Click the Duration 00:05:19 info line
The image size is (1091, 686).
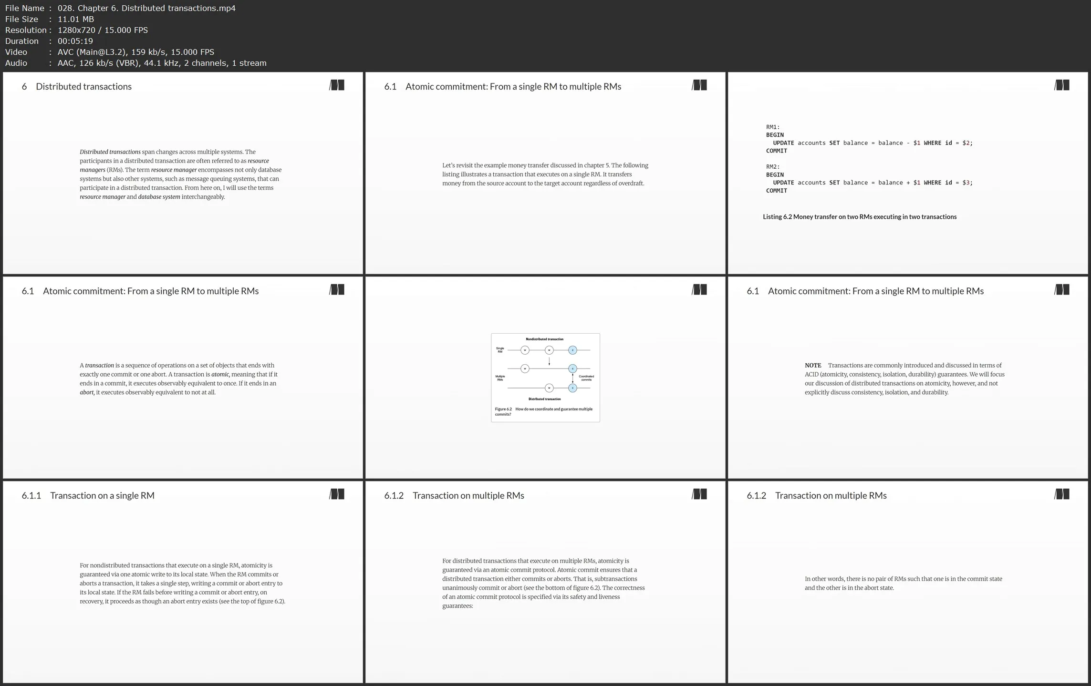[x=49, y=41]
